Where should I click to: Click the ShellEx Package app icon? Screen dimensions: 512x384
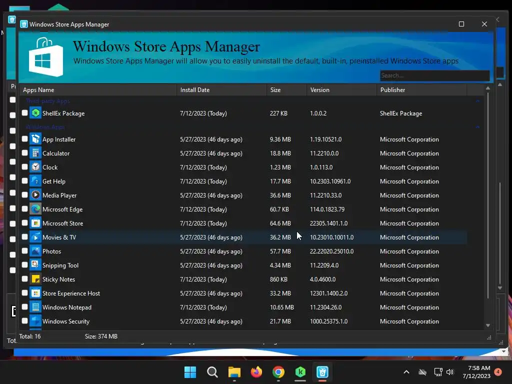click(35, 113)
